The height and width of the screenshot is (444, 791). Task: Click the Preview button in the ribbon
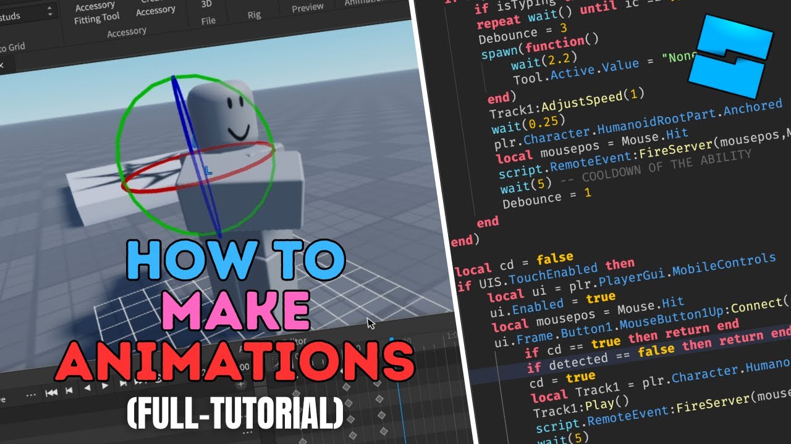307,7
